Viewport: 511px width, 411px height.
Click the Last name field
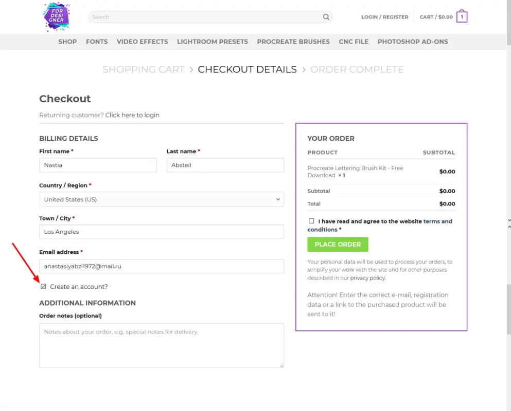pos(225,165)
